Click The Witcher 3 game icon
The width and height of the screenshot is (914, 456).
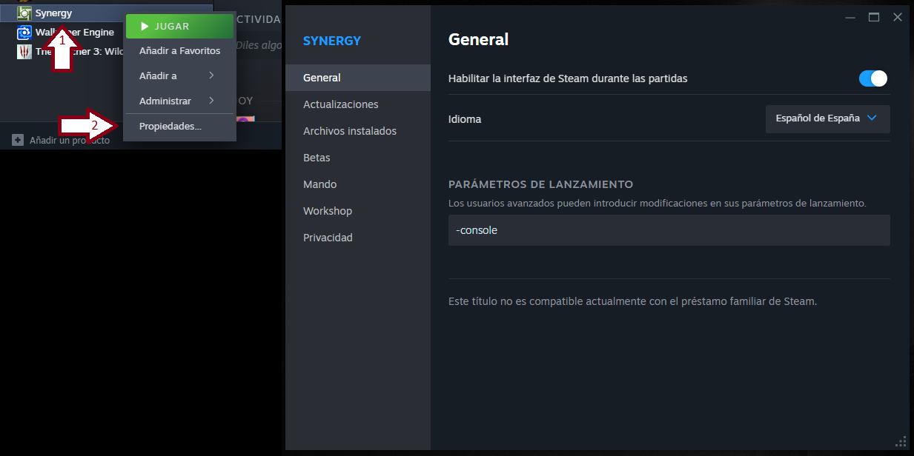tap(24, 52)
